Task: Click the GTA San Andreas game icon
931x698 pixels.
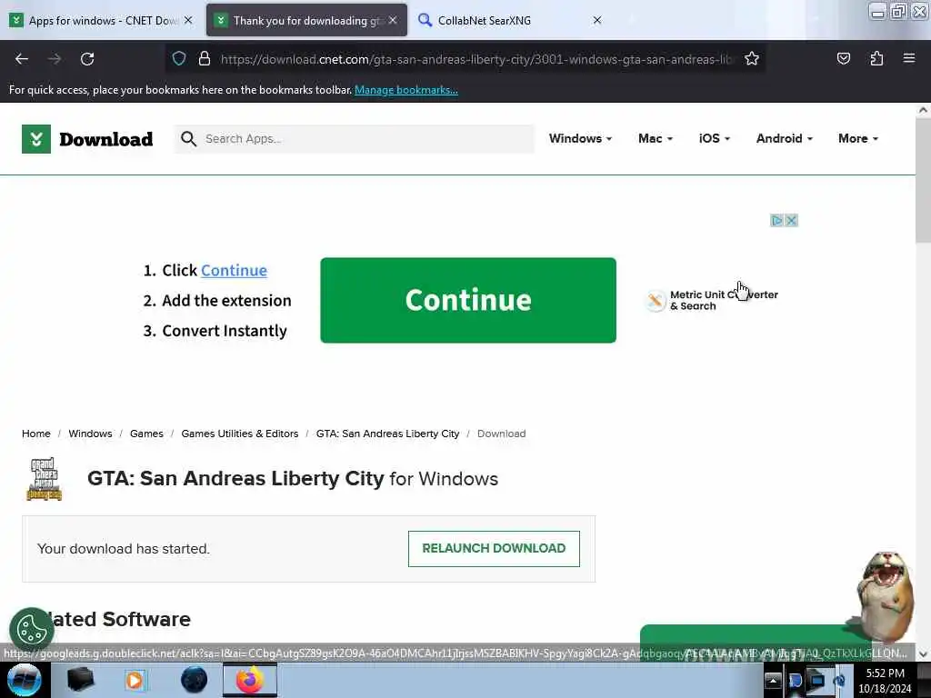Action: [x=44, y=478]
